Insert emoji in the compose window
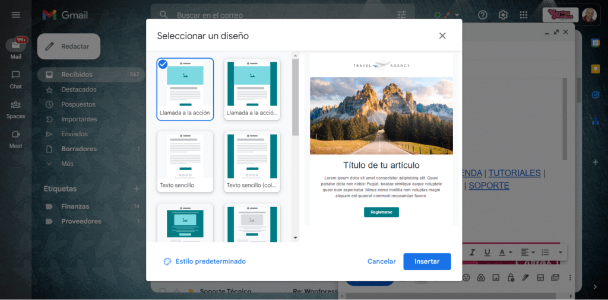608x300 pixels. pos(466,277)
